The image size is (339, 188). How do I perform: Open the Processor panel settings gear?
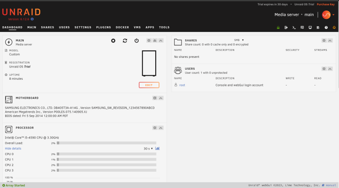(x=155, y=128)
